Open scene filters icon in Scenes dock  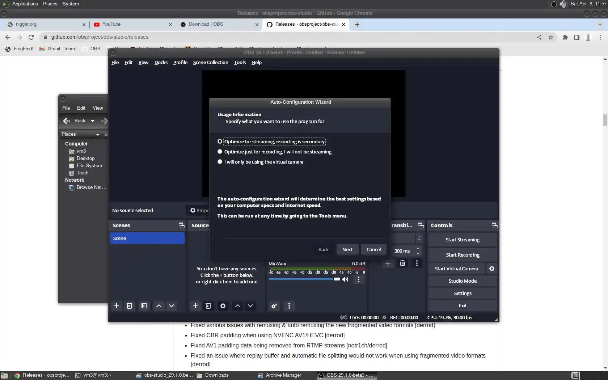tap(144, 306)
